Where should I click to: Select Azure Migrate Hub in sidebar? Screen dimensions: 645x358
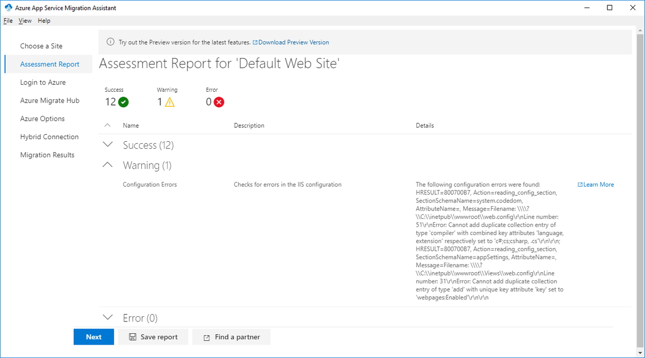click(49, 100)
